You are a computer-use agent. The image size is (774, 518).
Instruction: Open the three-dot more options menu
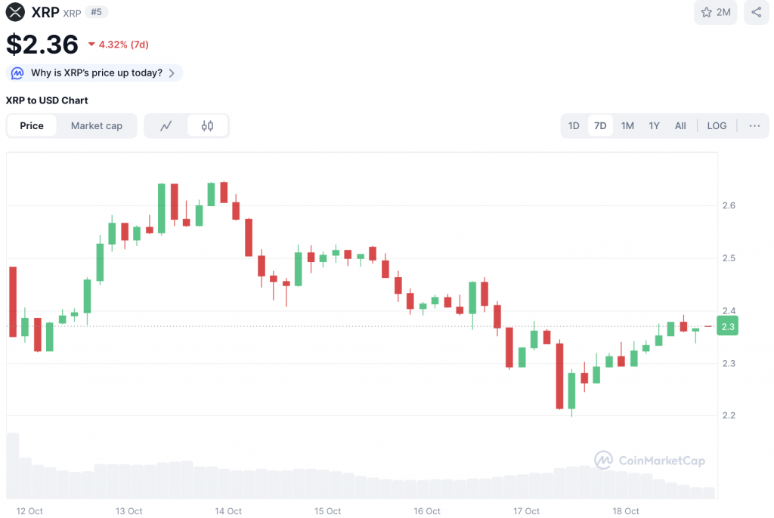(x=754, y=126)
